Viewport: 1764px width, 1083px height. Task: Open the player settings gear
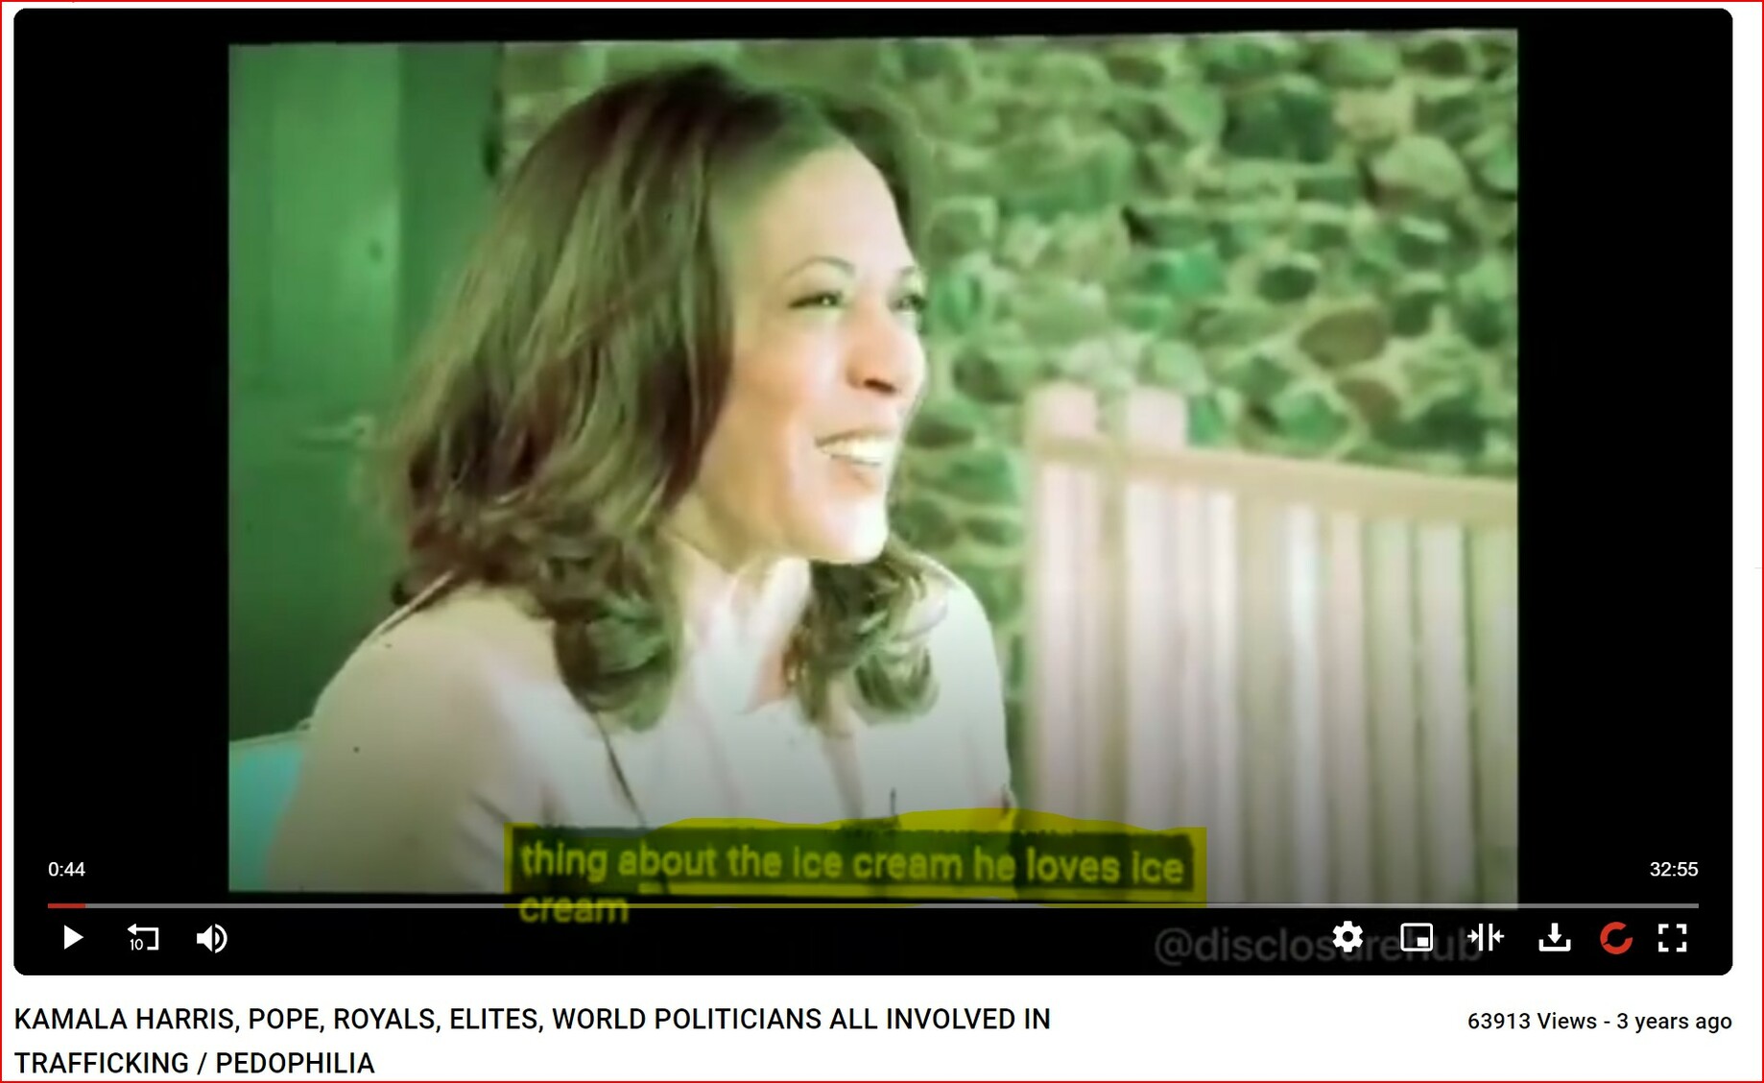(1347, 936)
